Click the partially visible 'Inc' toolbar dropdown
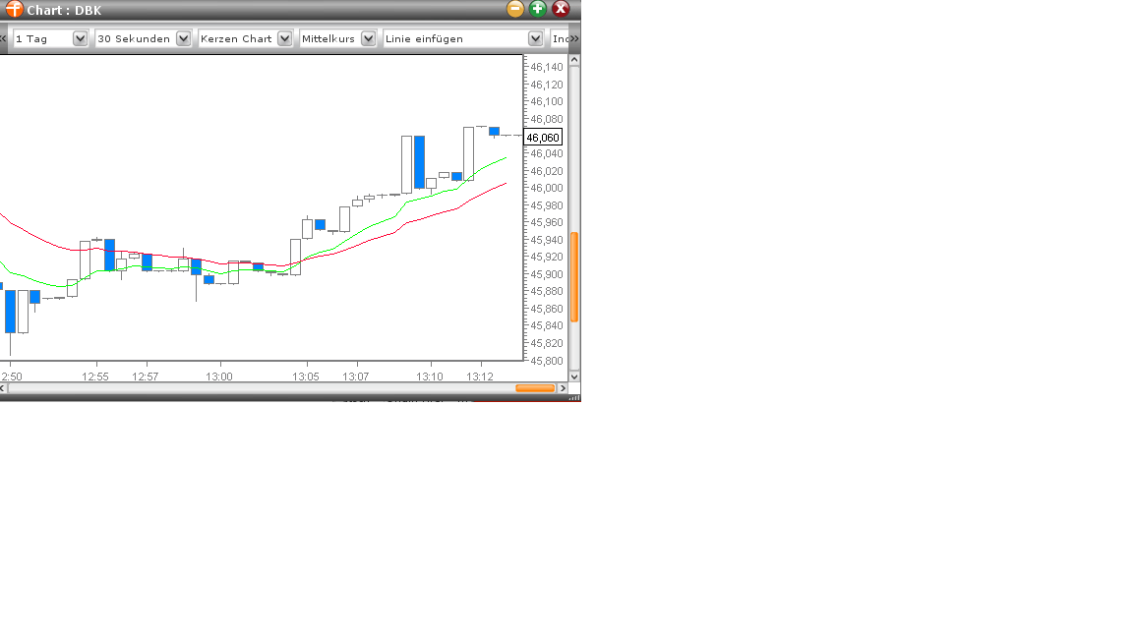 (560, 38)
